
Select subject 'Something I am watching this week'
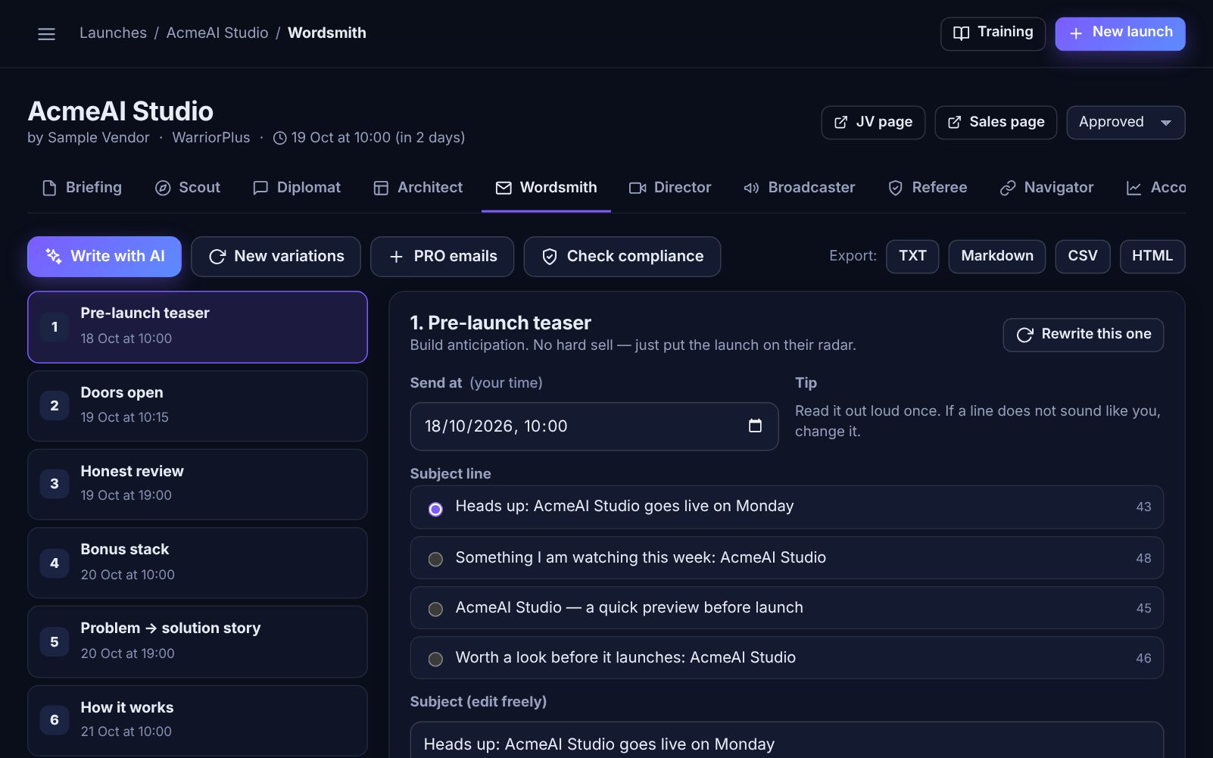click(786, 558)
